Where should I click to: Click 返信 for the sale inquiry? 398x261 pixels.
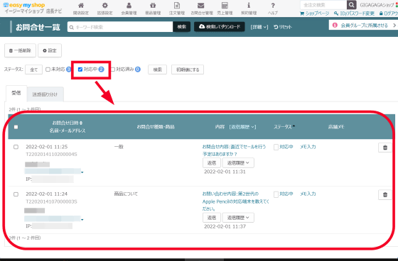(x=212, y=163)
